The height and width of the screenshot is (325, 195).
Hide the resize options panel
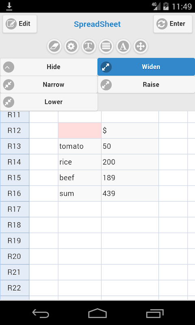[x=49, y=67]
